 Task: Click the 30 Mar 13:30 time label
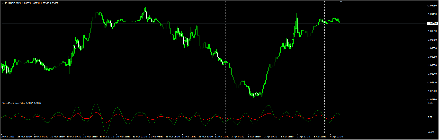coord(90,137)
